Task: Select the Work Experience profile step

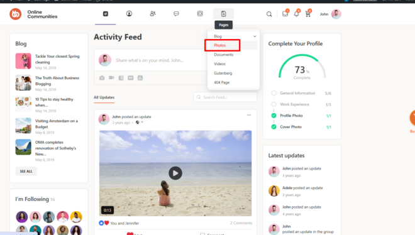Action: pyautogui.click(x=294, y=104)
